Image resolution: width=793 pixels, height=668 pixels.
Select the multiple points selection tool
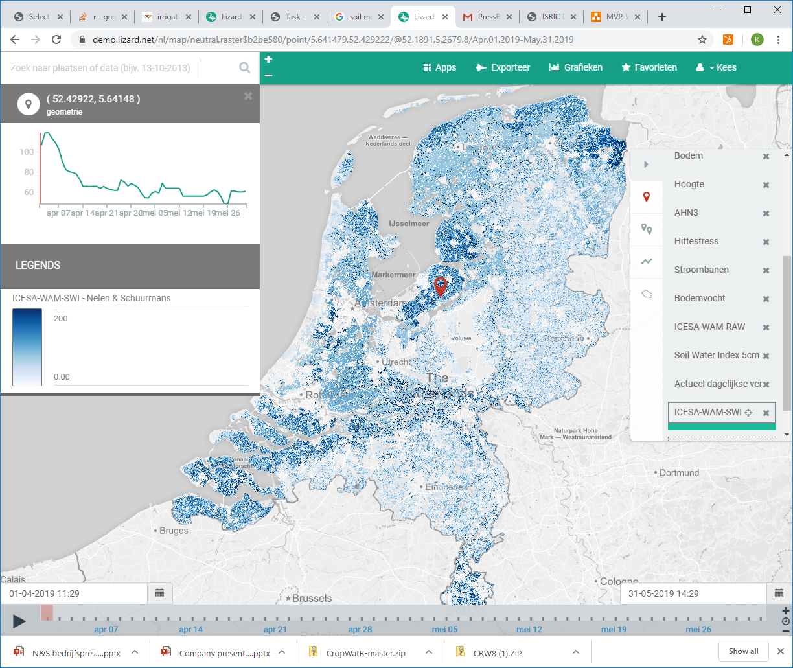(x=646, y=229)
